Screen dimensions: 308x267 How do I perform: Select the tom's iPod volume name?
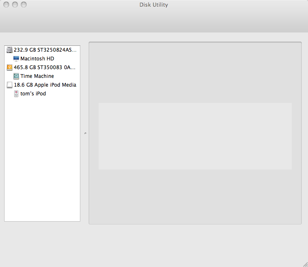click(x=33, y=94)
